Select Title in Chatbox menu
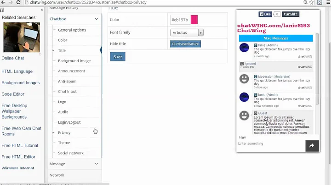331x185 pixels. click(62, 50)
